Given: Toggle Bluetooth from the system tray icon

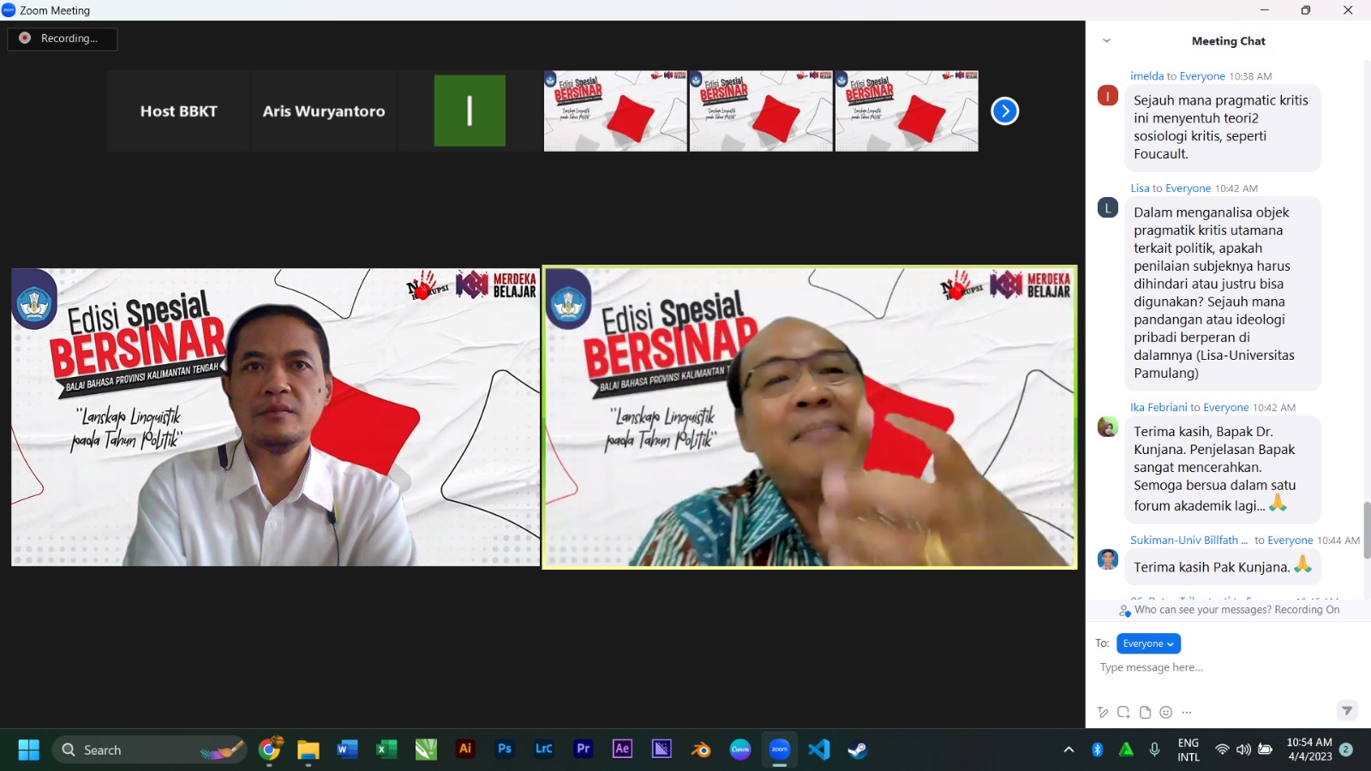Looking at the screenshot, I should 1097,750.
